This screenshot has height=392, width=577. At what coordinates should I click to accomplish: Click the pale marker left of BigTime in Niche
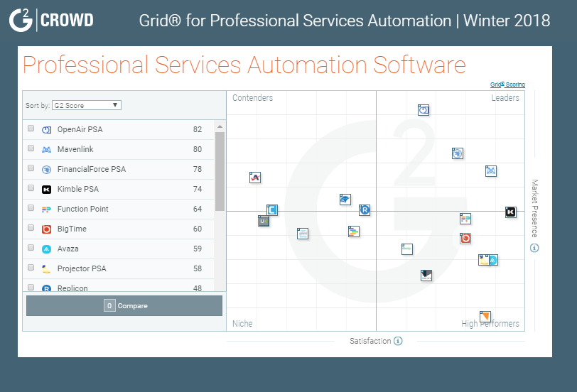[x=303, y=234]
